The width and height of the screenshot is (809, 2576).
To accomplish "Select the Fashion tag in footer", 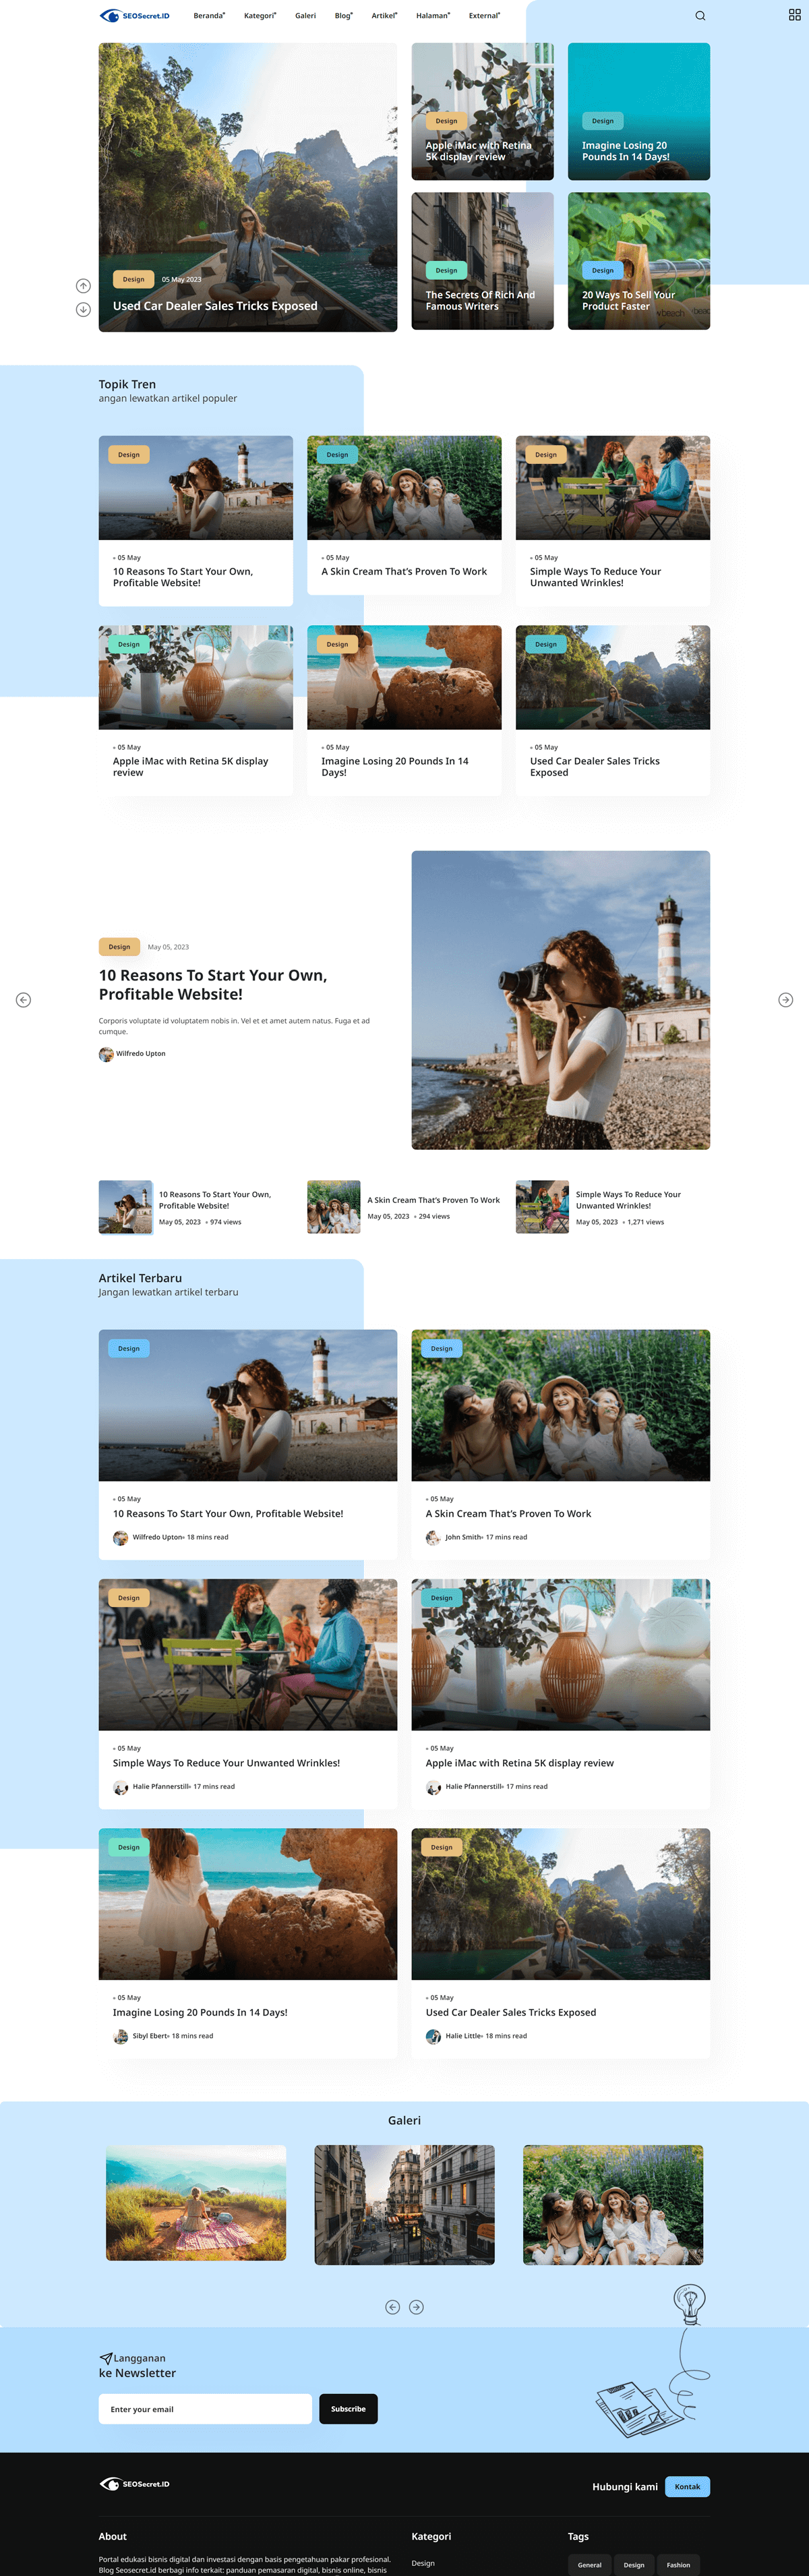I will (x=678, y=2564).
